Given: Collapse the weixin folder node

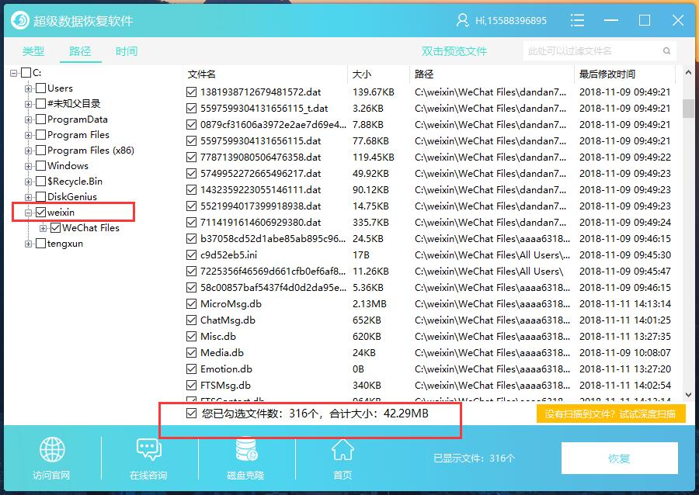Looking at the screenshot, I should [29, 213].
